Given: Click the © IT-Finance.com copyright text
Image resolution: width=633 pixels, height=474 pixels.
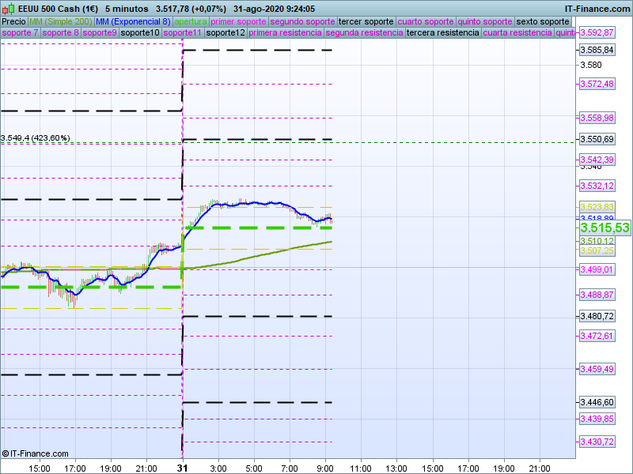Looking at the screenshot, I should coord(32,453).
